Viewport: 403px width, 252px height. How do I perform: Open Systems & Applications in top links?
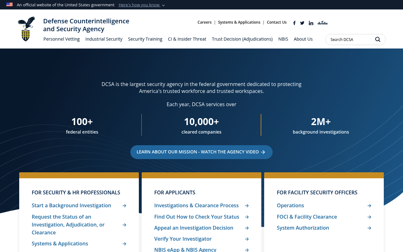pyautogui.click(x=239, y=22)
